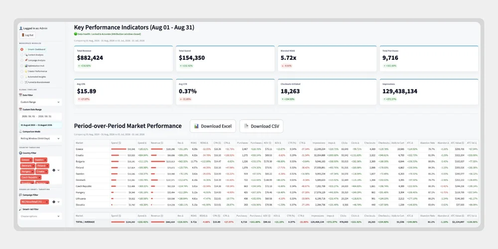This screenshot has width=498, height=249.
Task: Click the Blended ROAS 5.72x card
Action: point(327,58)
